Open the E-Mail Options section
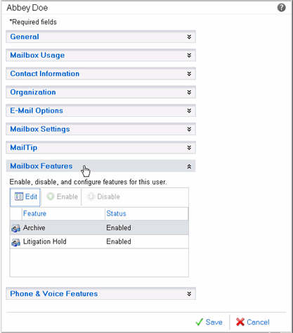 click(x=100, y=111)
